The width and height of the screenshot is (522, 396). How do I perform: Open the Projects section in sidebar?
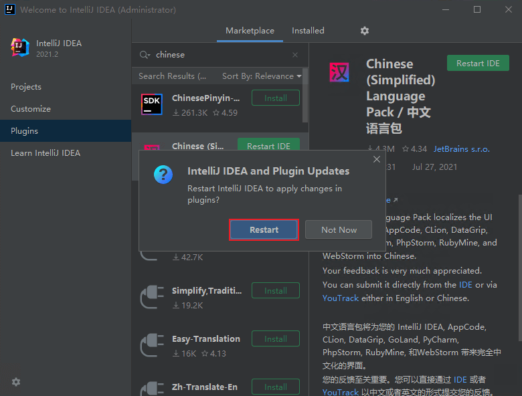click(66, 87)
